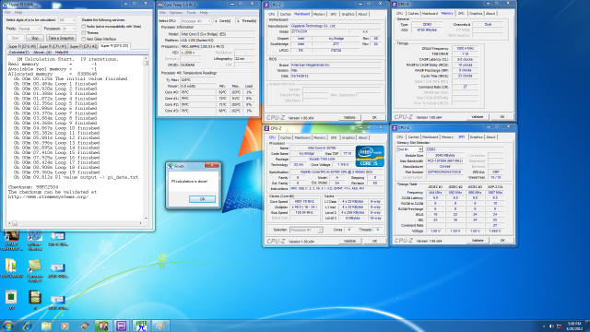Open Windows Explorer folder icon on taskbar
Image resolution: width=590 pixels, height=332 pixels.
[46, 326]
